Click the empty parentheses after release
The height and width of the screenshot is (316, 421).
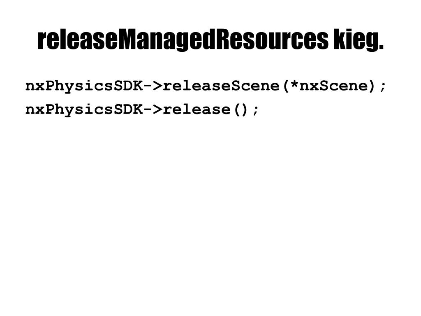241,110
